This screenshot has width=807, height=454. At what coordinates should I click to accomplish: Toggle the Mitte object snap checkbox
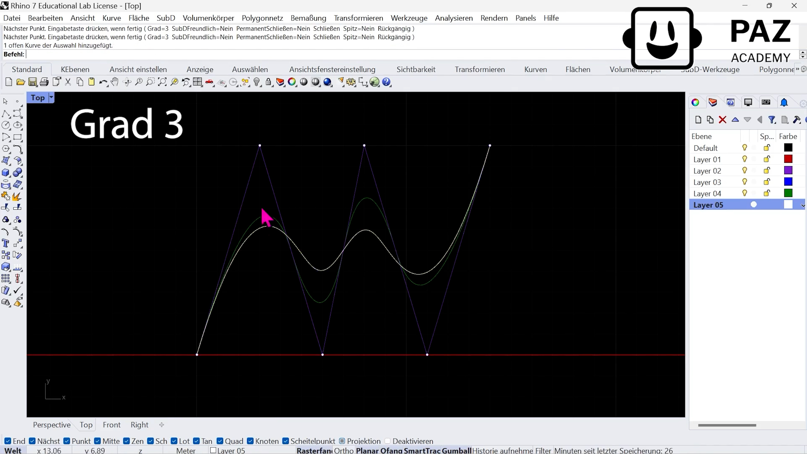97,441
